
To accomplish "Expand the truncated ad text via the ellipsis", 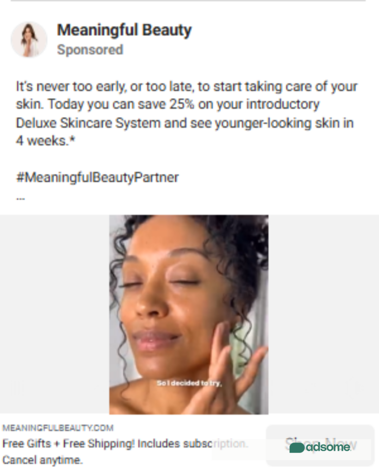I will [x=20, y=199].
